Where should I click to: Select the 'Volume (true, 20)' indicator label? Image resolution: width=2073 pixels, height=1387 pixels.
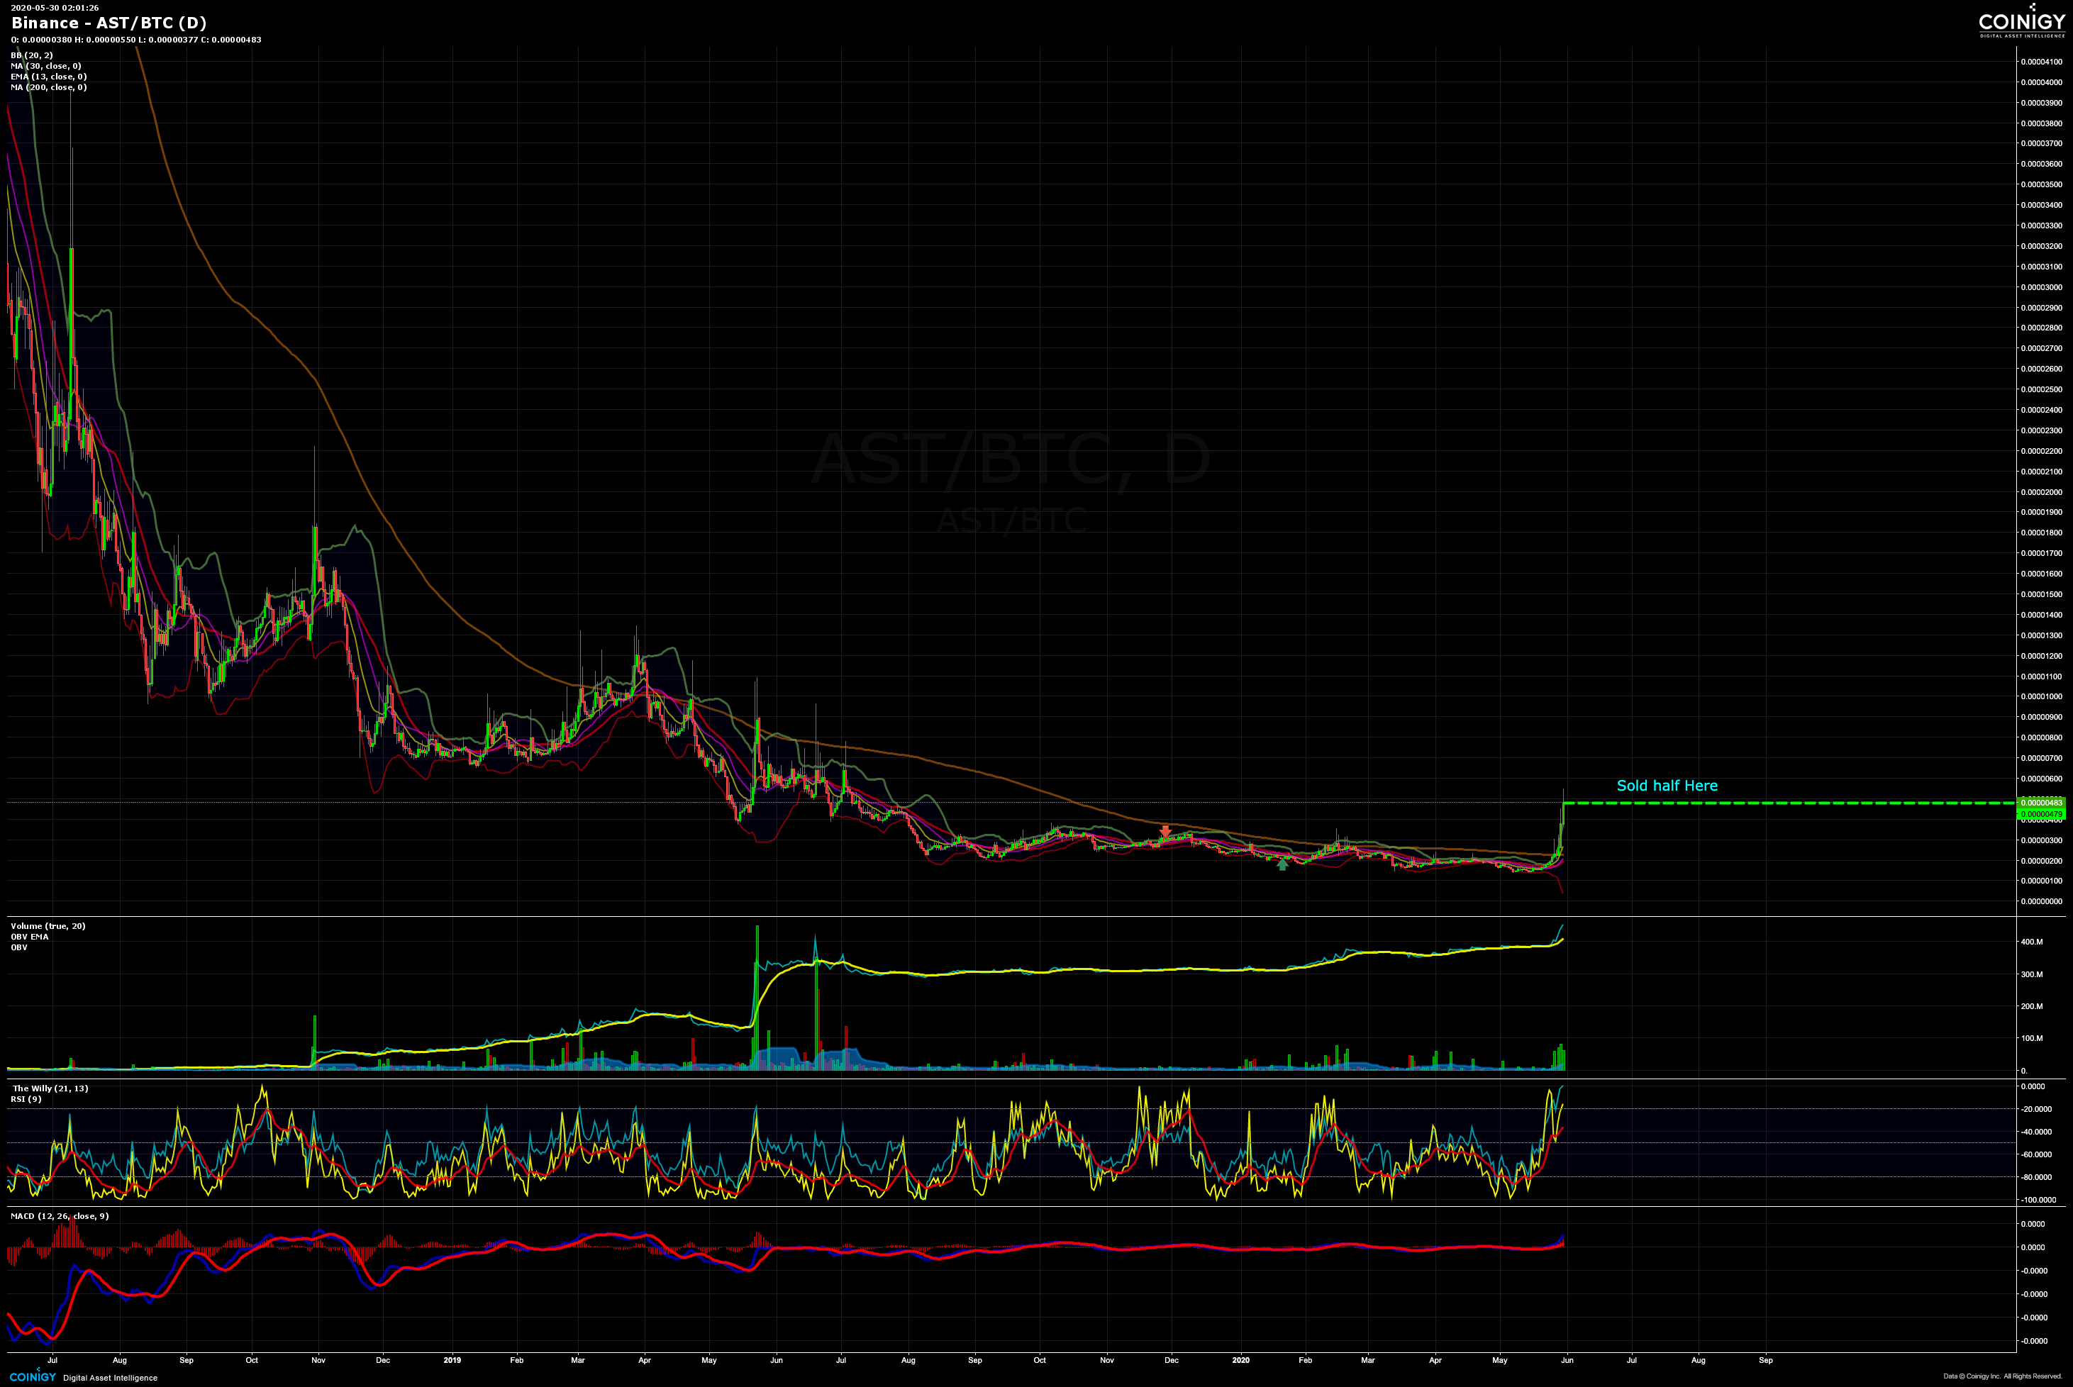48,926
